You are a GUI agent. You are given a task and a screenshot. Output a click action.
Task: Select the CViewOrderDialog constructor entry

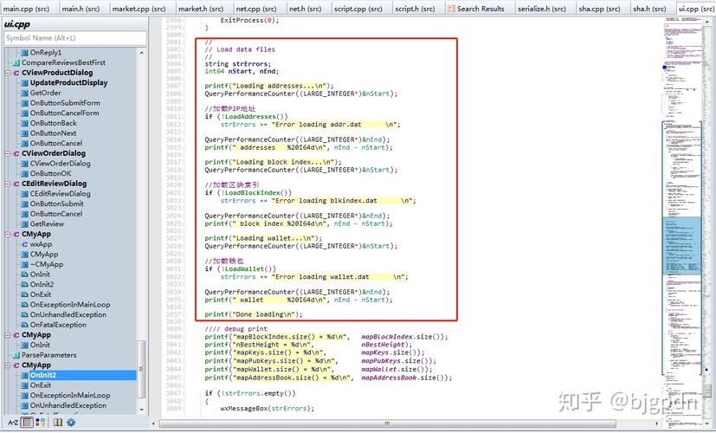[x=61, y=164]
